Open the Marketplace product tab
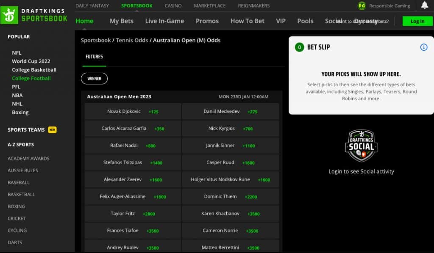434x253 pixels. point(210,5)
